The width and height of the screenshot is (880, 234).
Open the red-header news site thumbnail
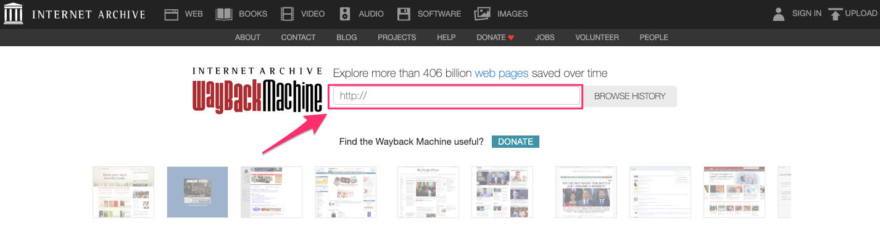(x=734, y=192)
